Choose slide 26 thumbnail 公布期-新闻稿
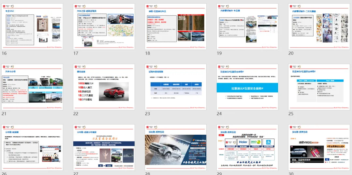The image size is (352, 175). 32,147
